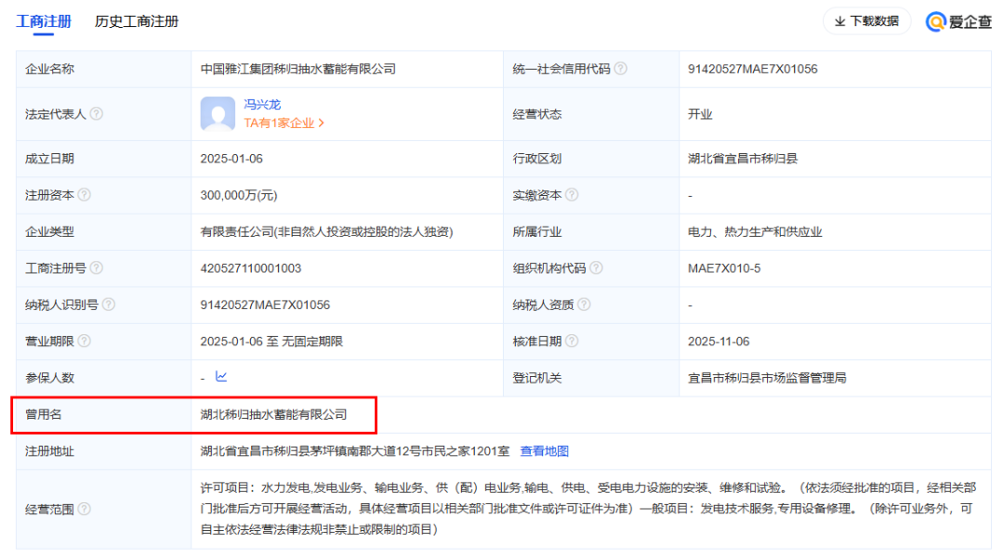Screen dimensions: 1004x558
Task: Open the 参保人数 trend chart icon
Action: (x=221, y=377)
